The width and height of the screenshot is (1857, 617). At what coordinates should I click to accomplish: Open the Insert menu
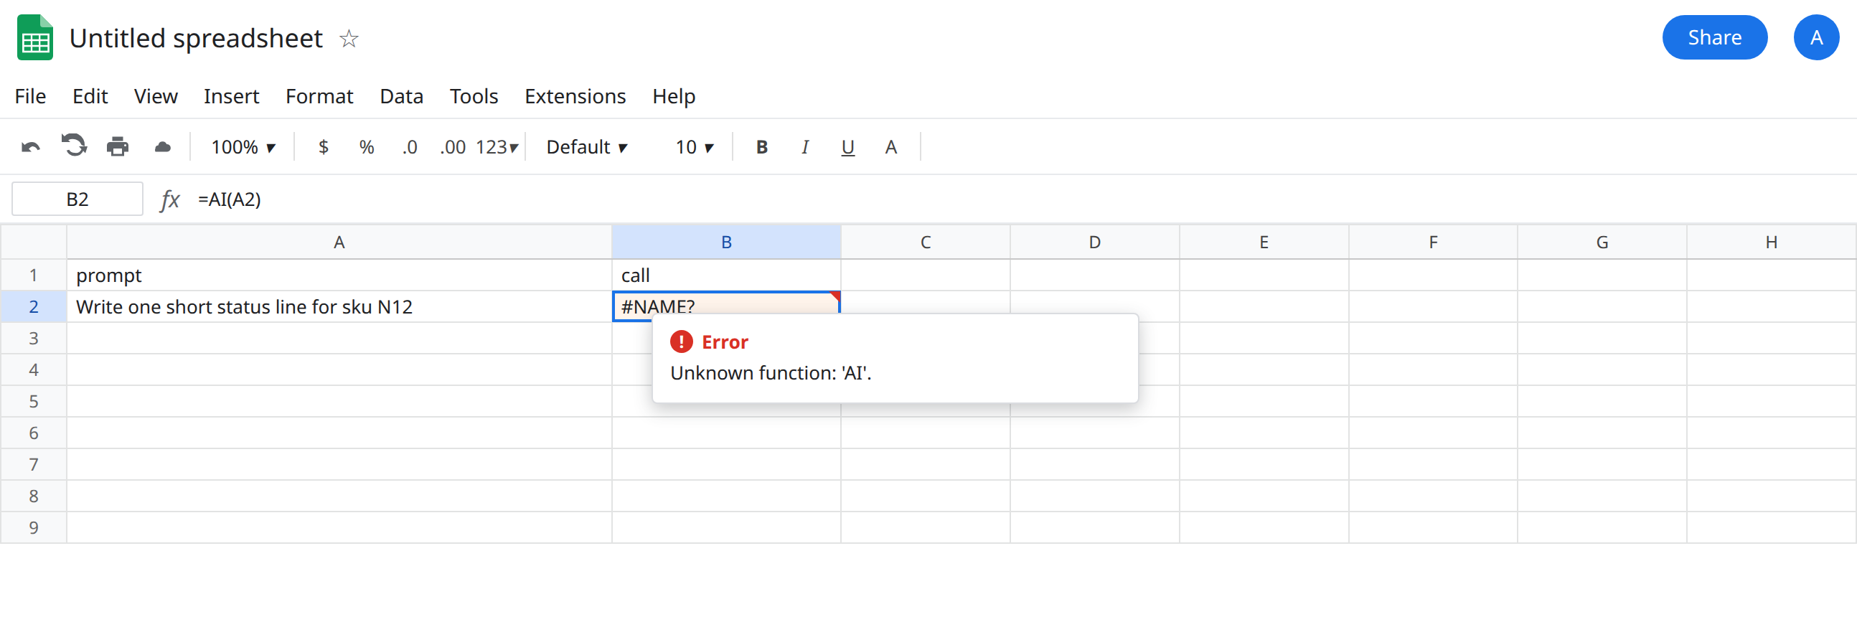[231, 96]
